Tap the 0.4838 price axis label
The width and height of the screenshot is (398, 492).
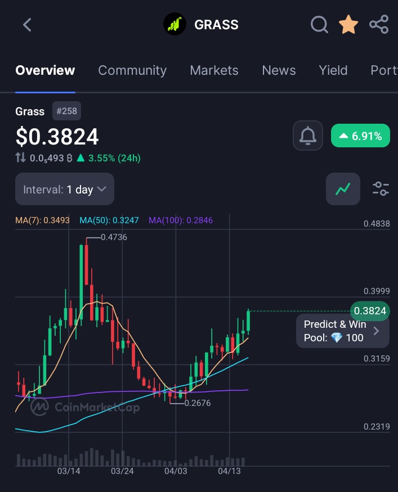(x=377, y=224)
